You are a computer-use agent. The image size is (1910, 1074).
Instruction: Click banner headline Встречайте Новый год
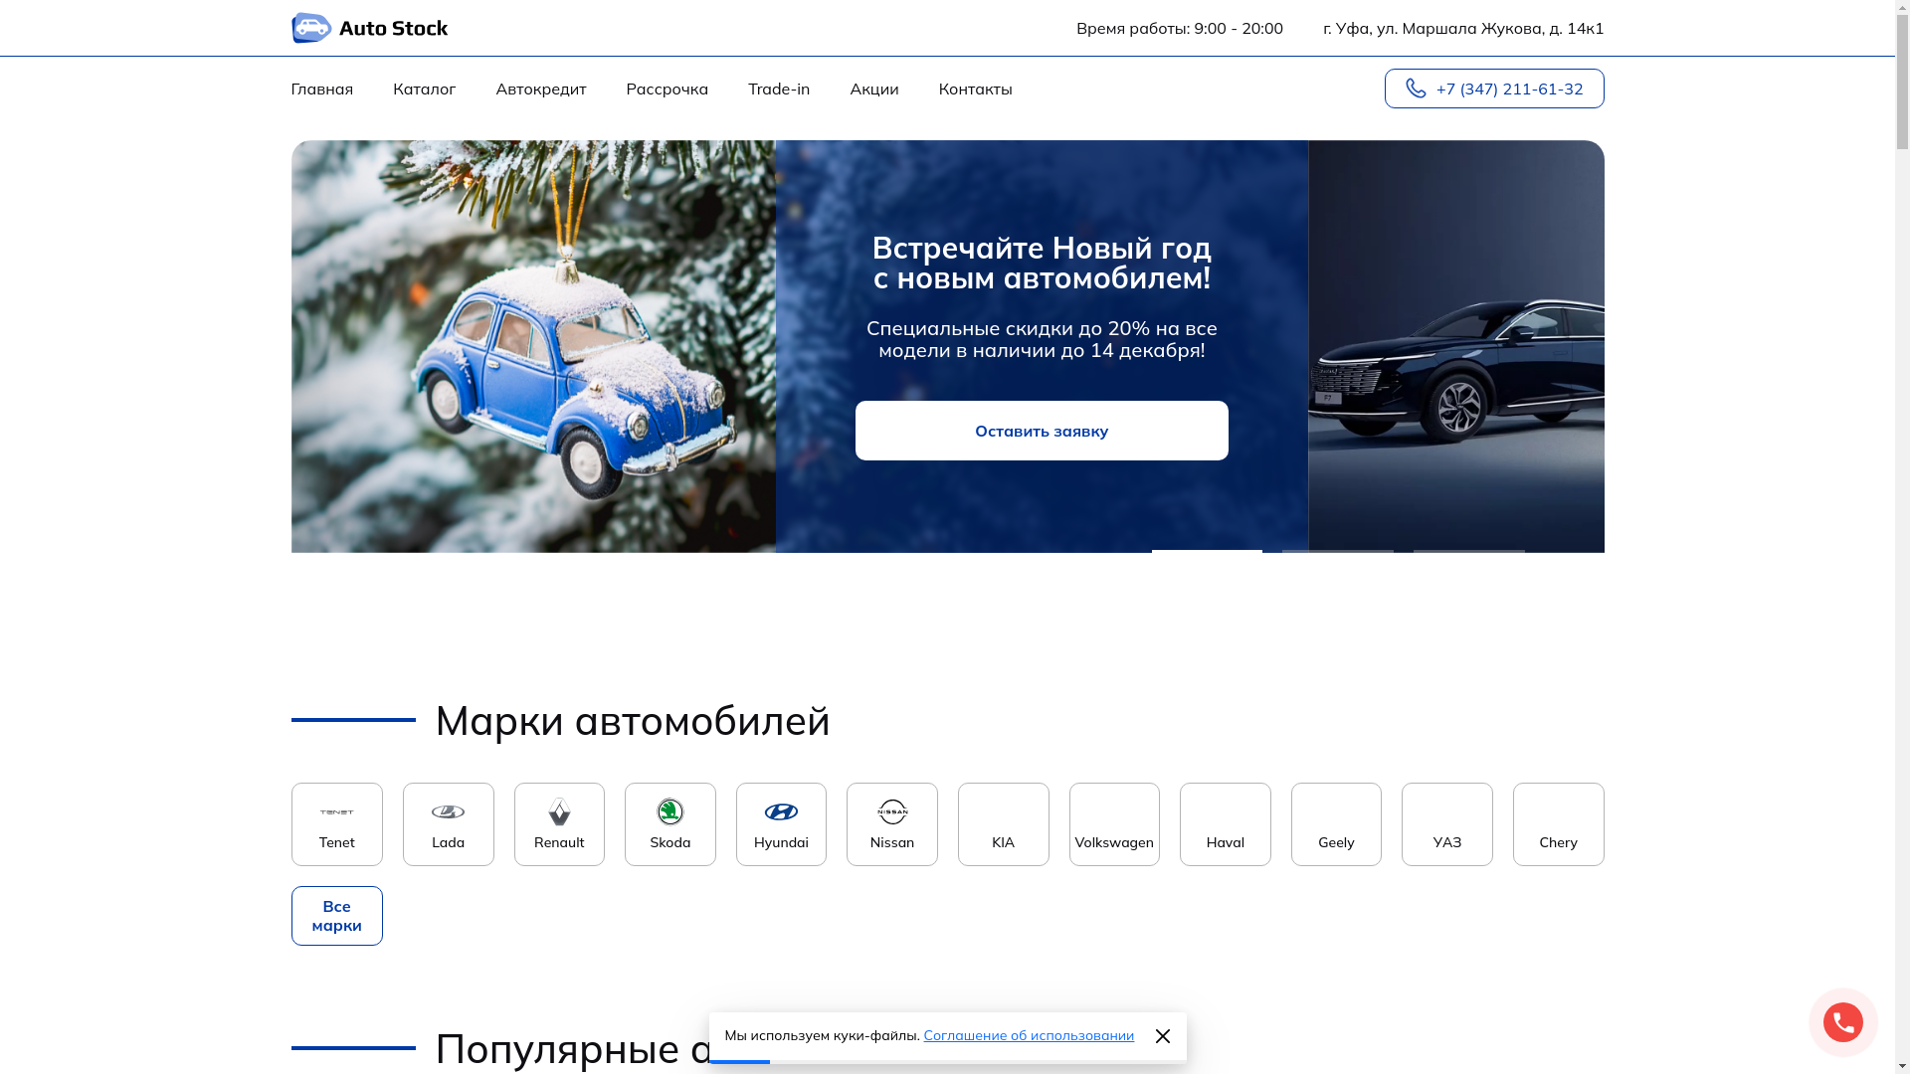pyautogui.click(x=1042, y=263)
